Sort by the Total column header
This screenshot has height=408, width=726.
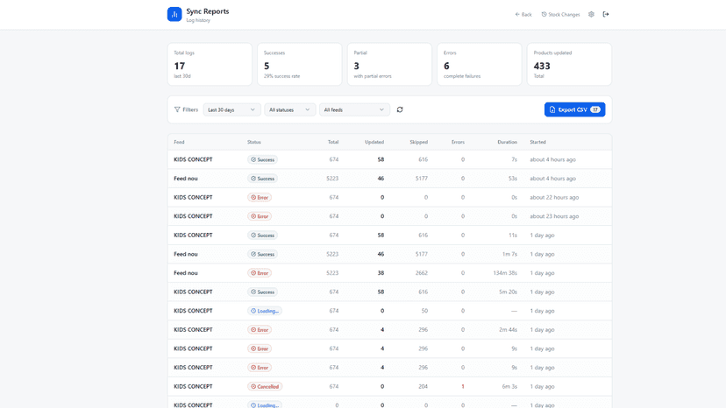333,142
